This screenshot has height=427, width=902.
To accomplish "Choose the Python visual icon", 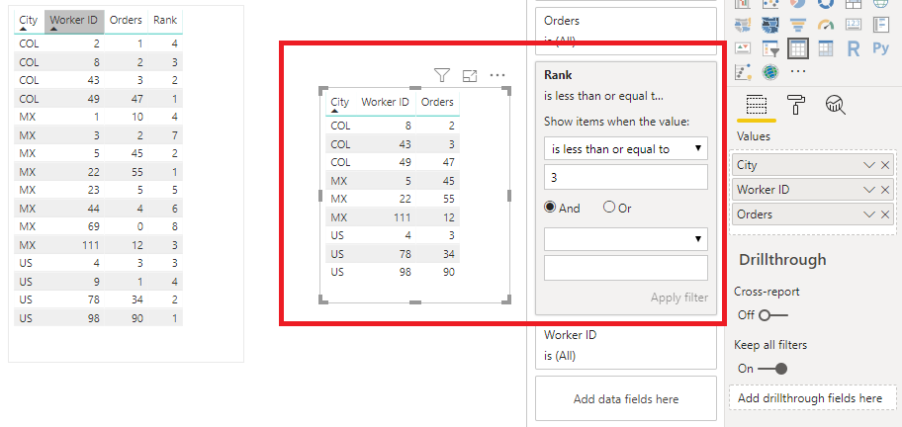I will click(880, 48).
